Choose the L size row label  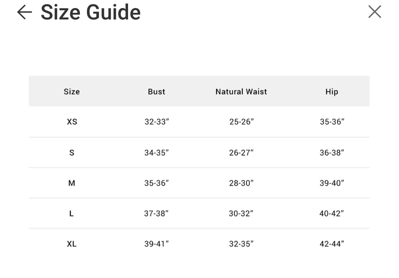(72, 213)
